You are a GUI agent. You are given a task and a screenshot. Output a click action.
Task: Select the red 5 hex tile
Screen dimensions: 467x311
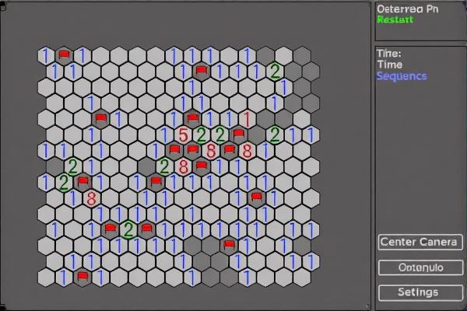(x=183, y=135)
